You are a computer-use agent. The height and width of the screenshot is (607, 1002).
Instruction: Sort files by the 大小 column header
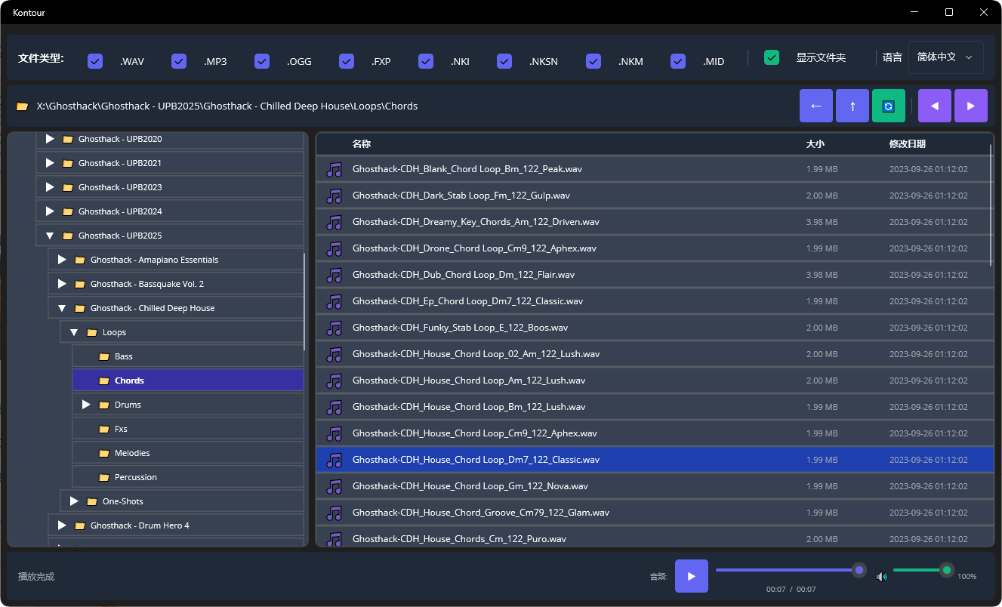815,144
